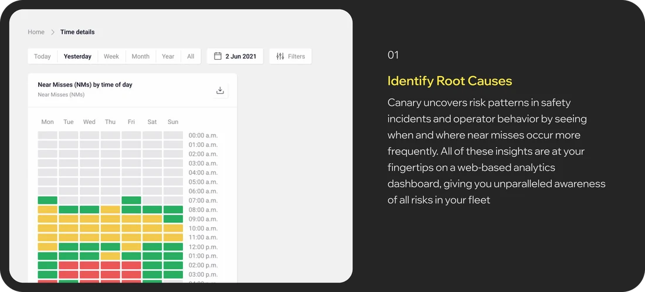
Task: Click the Mon column header
Action: point(47,122)
